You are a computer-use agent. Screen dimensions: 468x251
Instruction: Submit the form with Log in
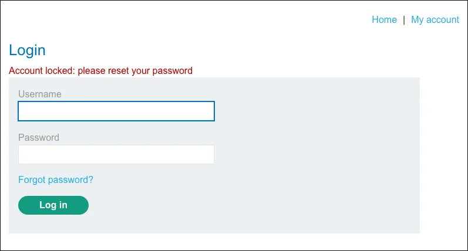tap(53, 205)
